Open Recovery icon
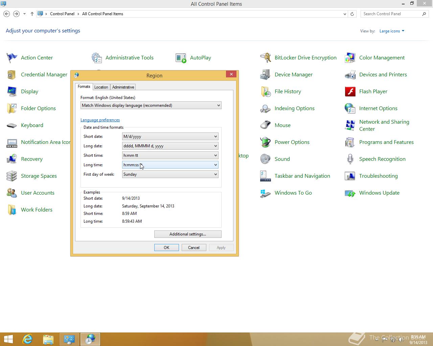 [x=12, y=159]
